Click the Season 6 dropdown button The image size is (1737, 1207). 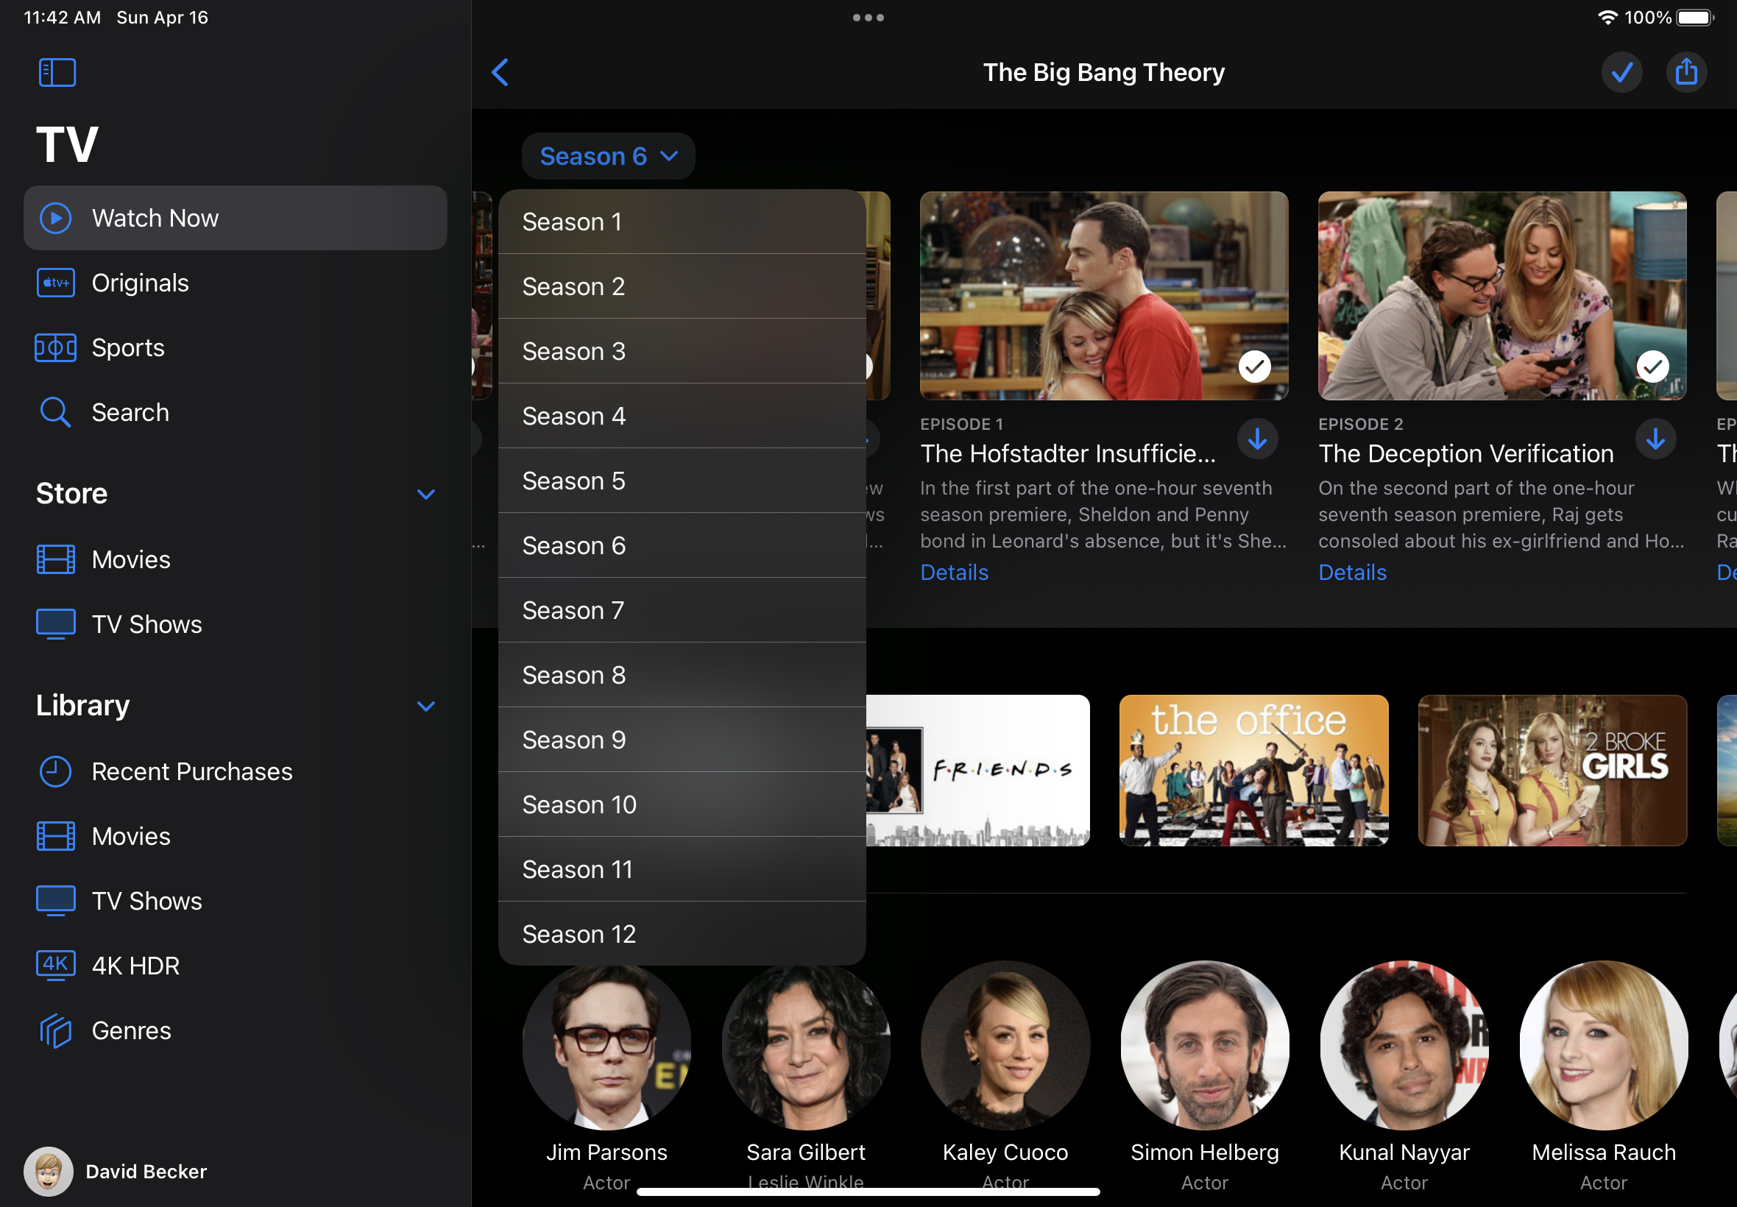point(608,157)
